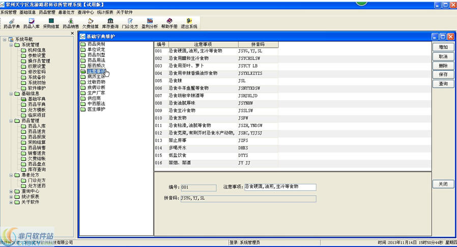Collapse the 系统管理 tree node
457x247 pixels.
coord(11,45)
